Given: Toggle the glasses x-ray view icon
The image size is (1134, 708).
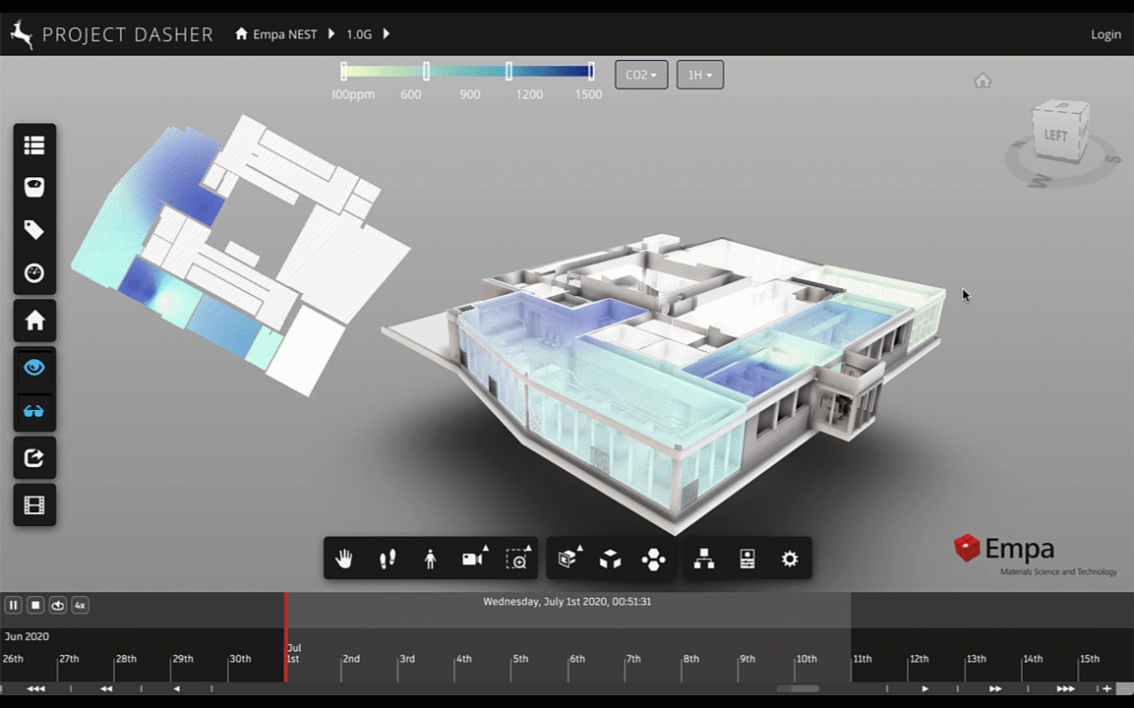Looking at the screenshot, I should coord(34,411).
